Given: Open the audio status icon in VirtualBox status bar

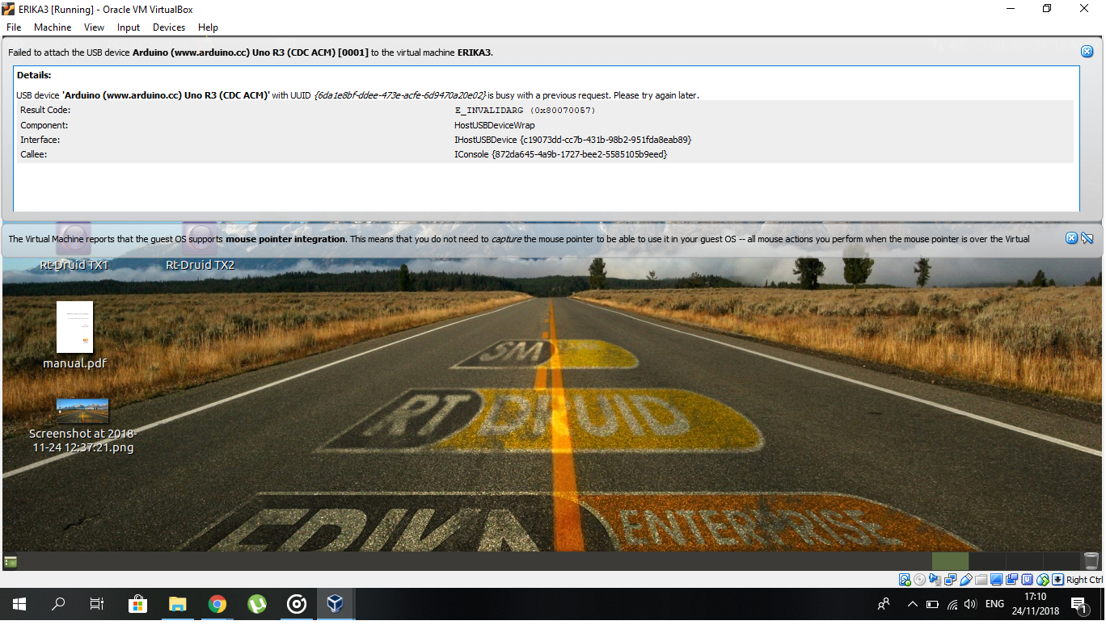Looking at the screenshot, I should pos(935,580).
